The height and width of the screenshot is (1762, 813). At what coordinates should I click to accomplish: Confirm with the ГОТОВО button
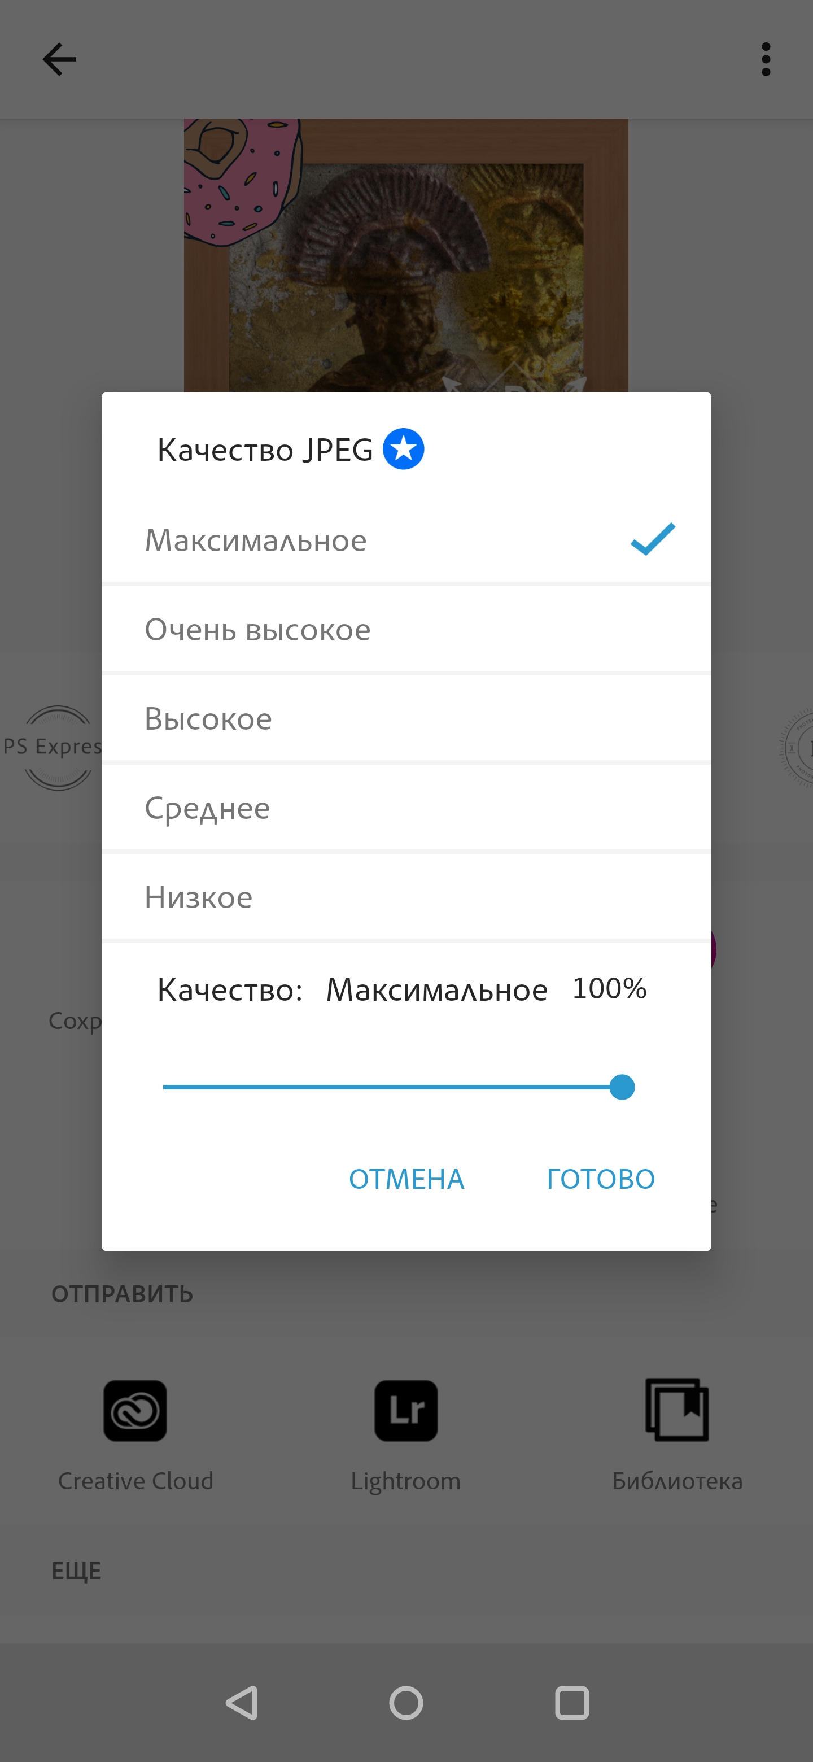600,1179
